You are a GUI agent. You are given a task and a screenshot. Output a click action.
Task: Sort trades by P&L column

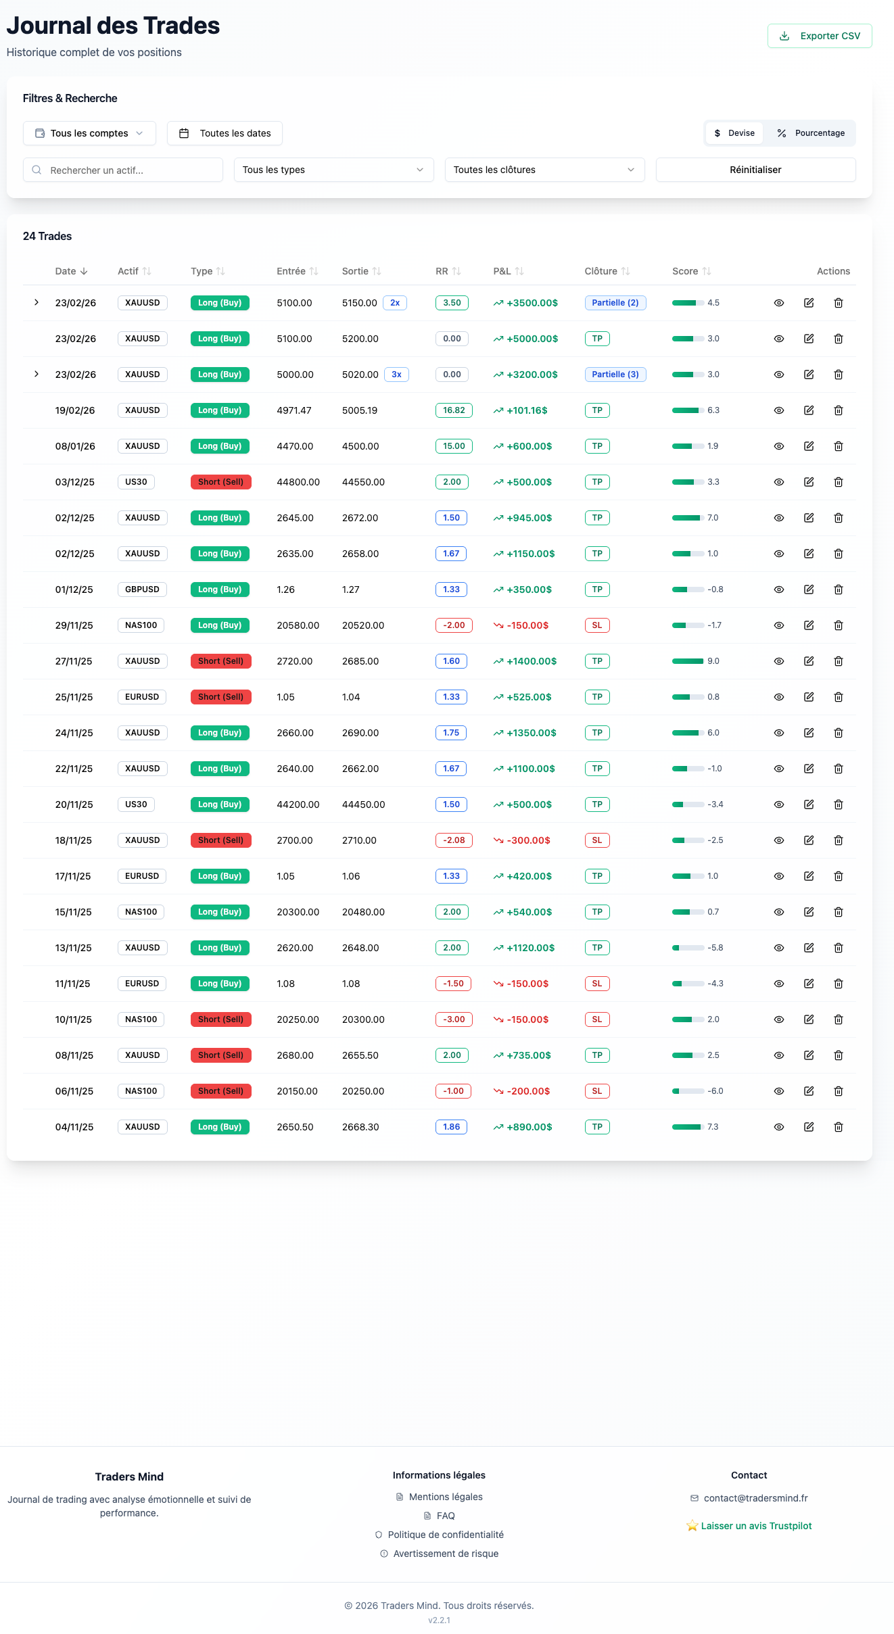click(x=509, y=271)
